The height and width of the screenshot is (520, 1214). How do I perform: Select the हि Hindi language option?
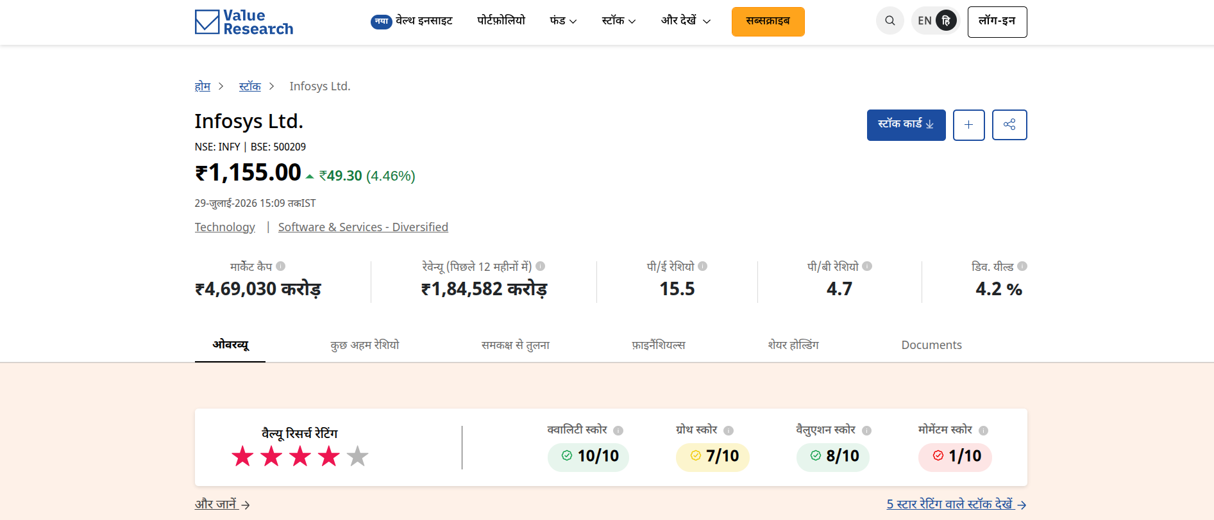point(946,20)
